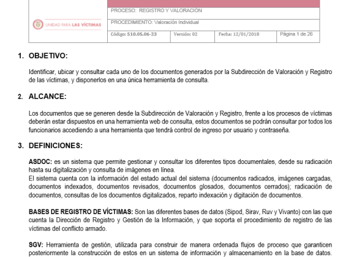Viewport: 343px width, 257px height.
Task: Click the DEFINICIONES section heading
Action: 56,146
